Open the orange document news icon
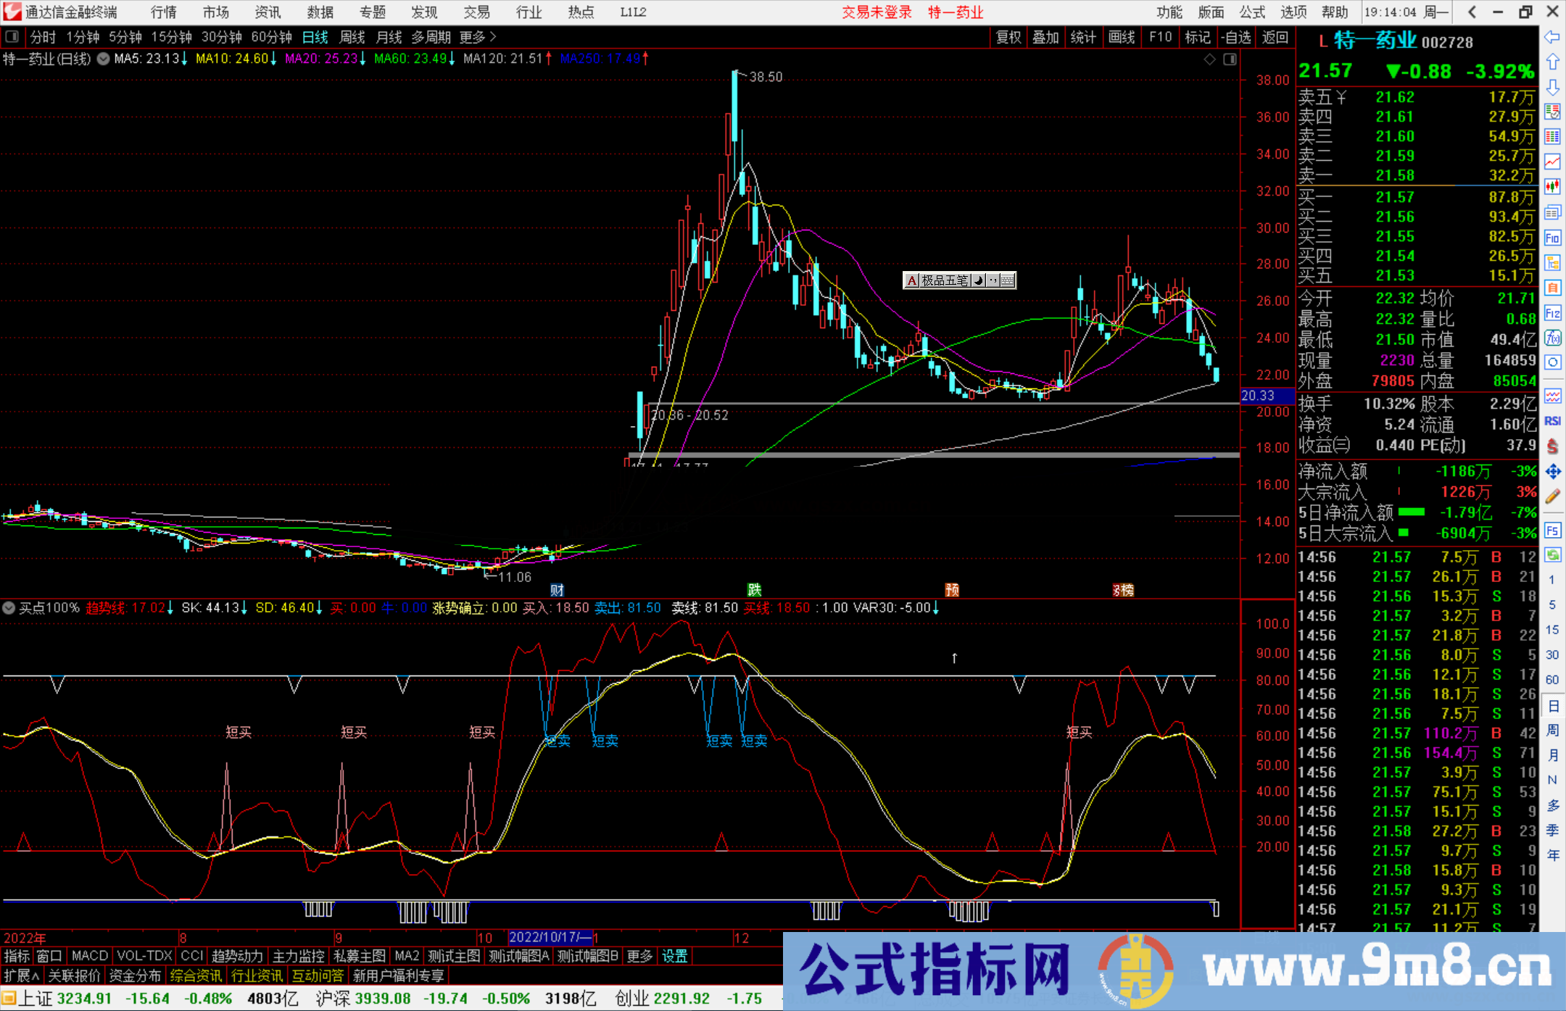Viewport: 1566px width, 1011px height. (x=1552, y=288)
